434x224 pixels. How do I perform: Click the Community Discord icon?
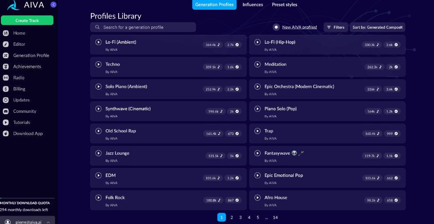pyautogui.click(x=6, y=111)
